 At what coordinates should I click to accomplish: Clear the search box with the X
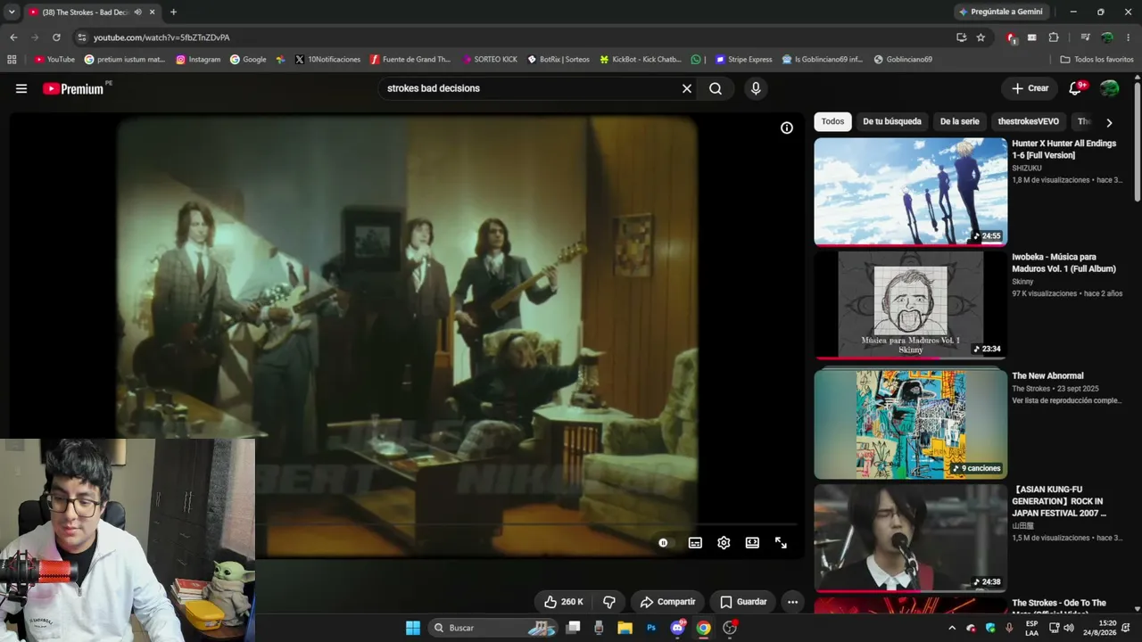pos(687,88)
